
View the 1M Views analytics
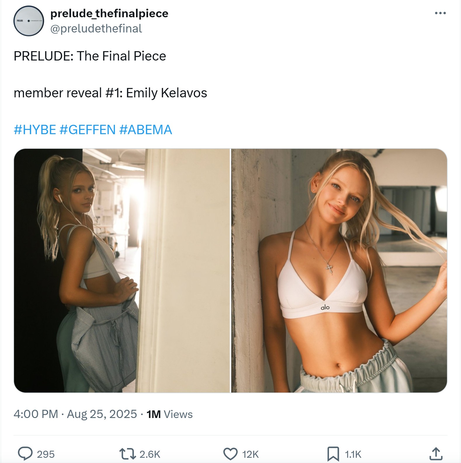click(x=169, y=414)
